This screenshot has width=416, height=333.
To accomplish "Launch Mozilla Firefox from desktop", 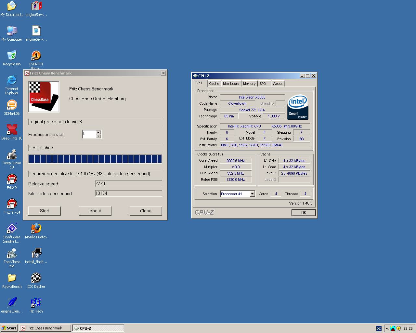I will point(36,231).
